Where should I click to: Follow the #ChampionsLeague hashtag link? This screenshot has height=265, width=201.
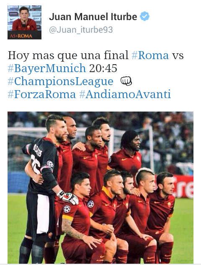[x=60, y=81]
